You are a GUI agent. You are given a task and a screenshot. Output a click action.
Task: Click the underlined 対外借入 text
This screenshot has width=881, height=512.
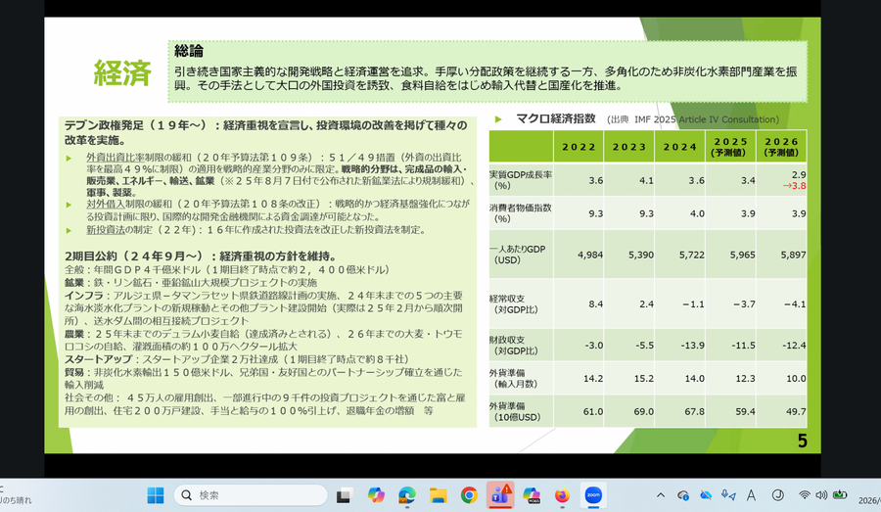point(106,204)
